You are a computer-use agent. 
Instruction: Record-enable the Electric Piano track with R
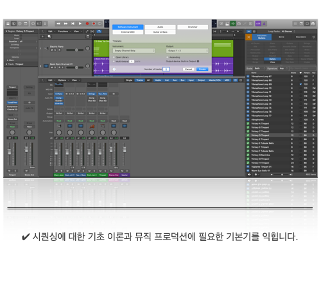point(59,50)
